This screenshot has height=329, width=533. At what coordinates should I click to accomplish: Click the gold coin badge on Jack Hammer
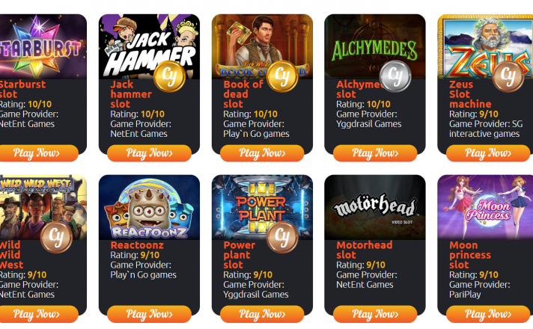coord(169,76)
